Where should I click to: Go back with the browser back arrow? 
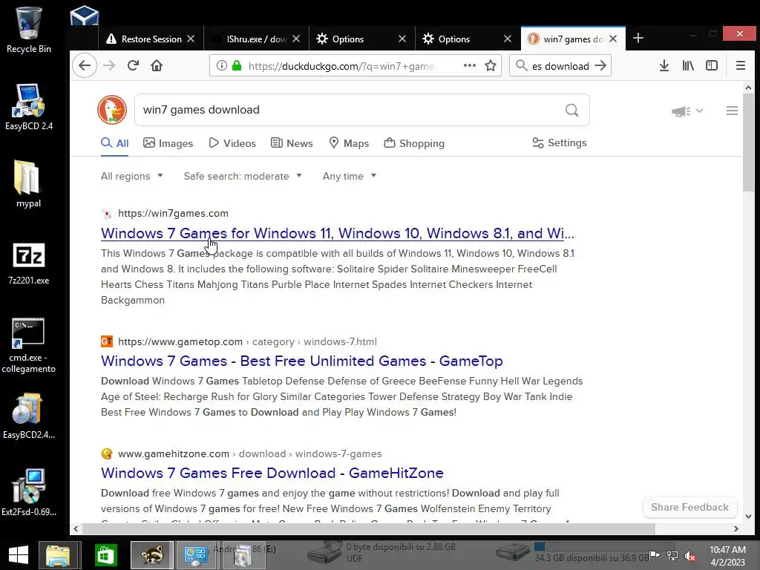tap(85, 65)
